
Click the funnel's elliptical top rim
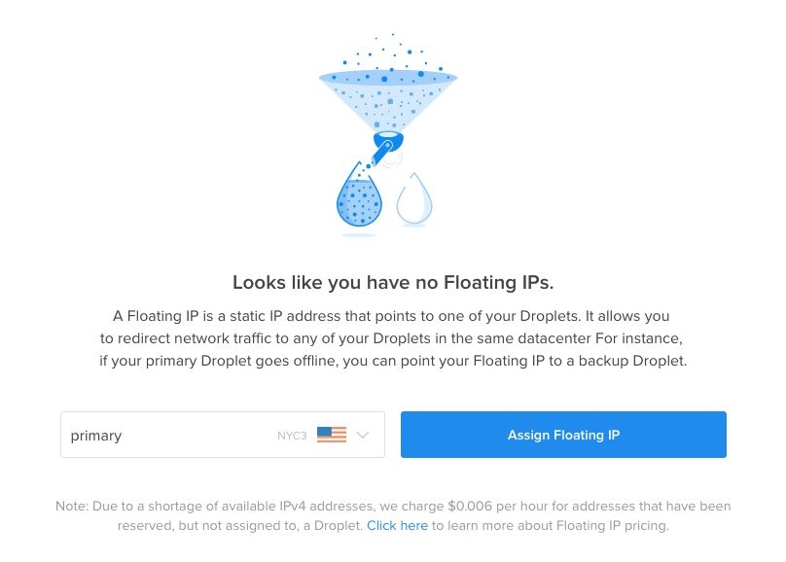click(x=388, y=78)
